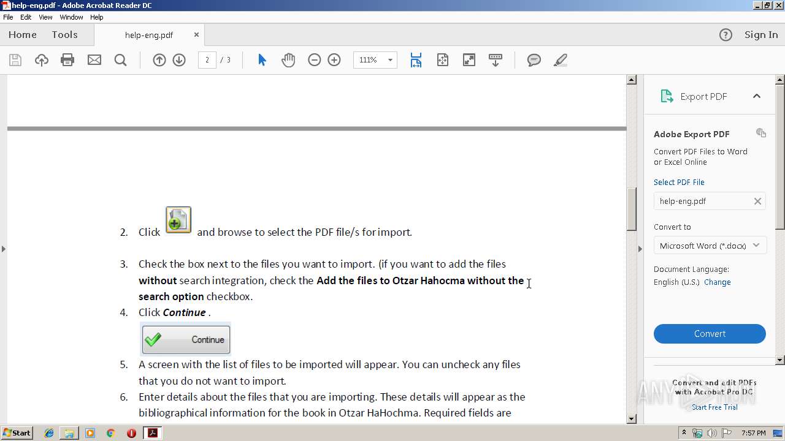Click the green Continue button image in document
The width and height of the screenshot is (785, 441).
tap(186, 339)
